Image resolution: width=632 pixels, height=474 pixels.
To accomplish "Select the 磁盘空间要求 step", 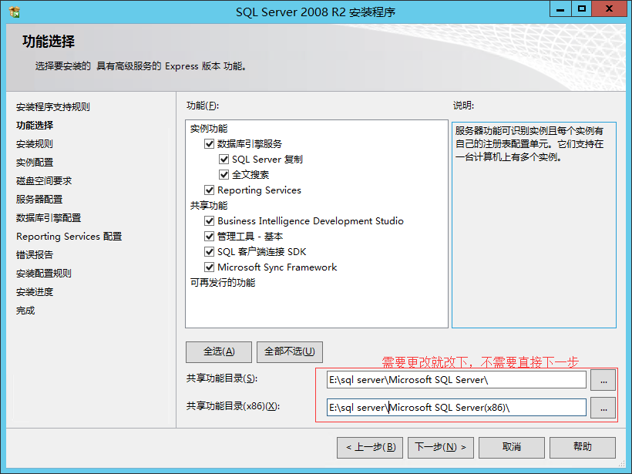I will [44, 181].
